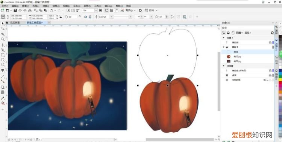282x142 pixels.
Task: Toggle print icon on 辅助线 (所有页) row
Action: click(x=270, y=71)
